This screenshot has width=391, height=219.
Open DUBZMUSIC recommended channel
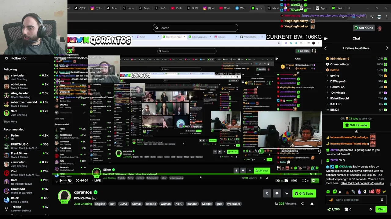click(x=26, y=146)
